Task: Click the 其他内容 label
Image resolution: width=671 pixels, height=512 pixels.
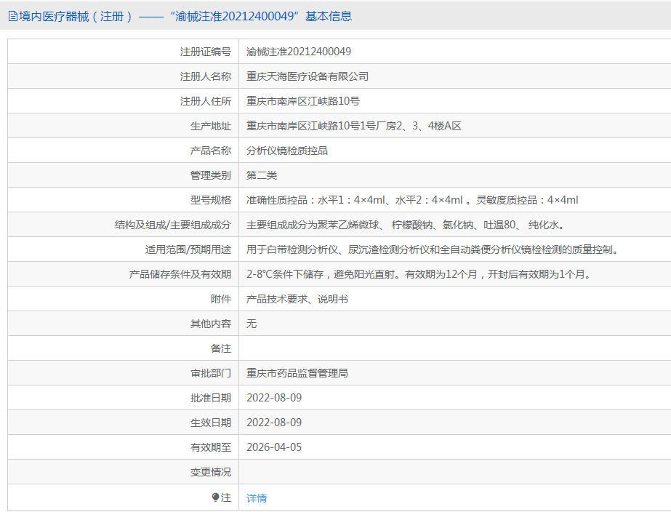Action: coord(211,324)
